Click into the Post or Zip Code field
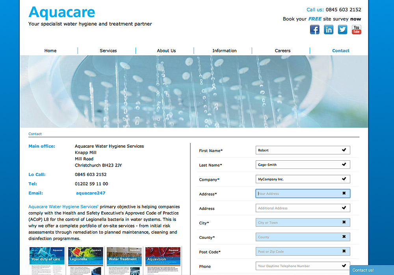The image size is (394, 275). tap(303, 251)
